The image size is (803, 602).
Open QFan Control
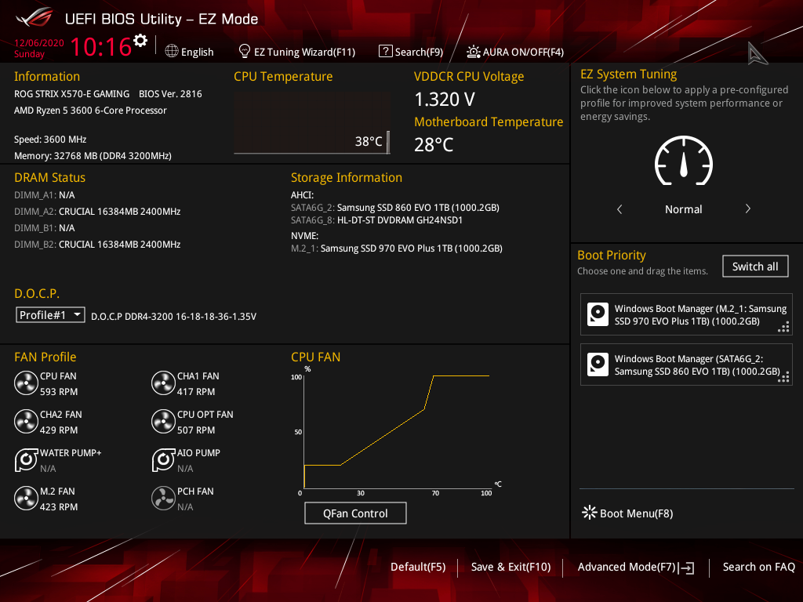(355, 513)
